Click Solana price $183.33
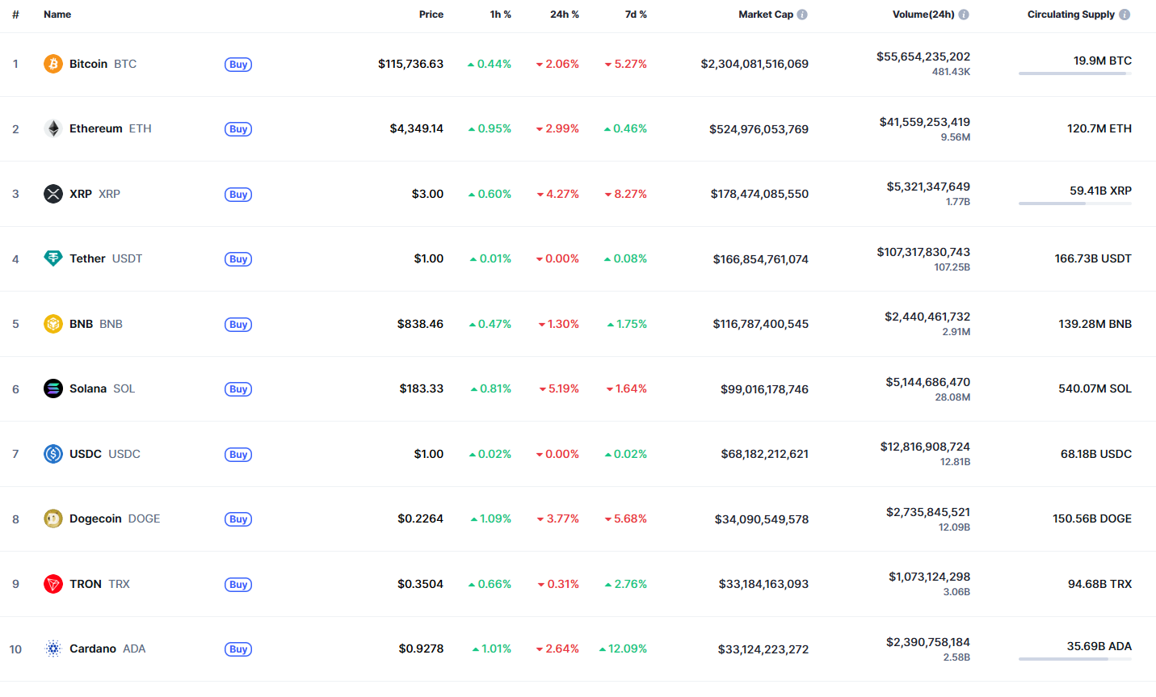This screenshot has height=697, width=1156. click(x=422, y=388)
